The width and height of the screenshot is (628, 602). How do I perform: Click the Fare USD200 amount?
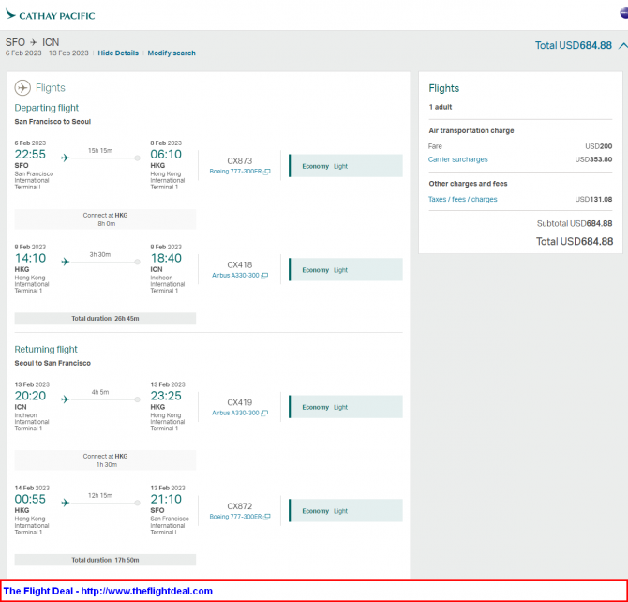pyautogui.click(x=598, y=146)
